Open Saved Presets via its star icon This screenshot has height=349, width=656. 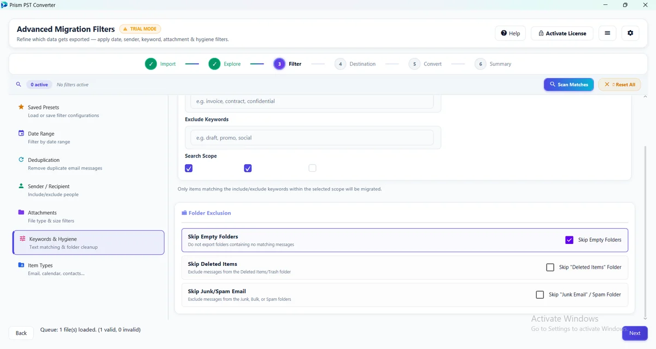21,107
